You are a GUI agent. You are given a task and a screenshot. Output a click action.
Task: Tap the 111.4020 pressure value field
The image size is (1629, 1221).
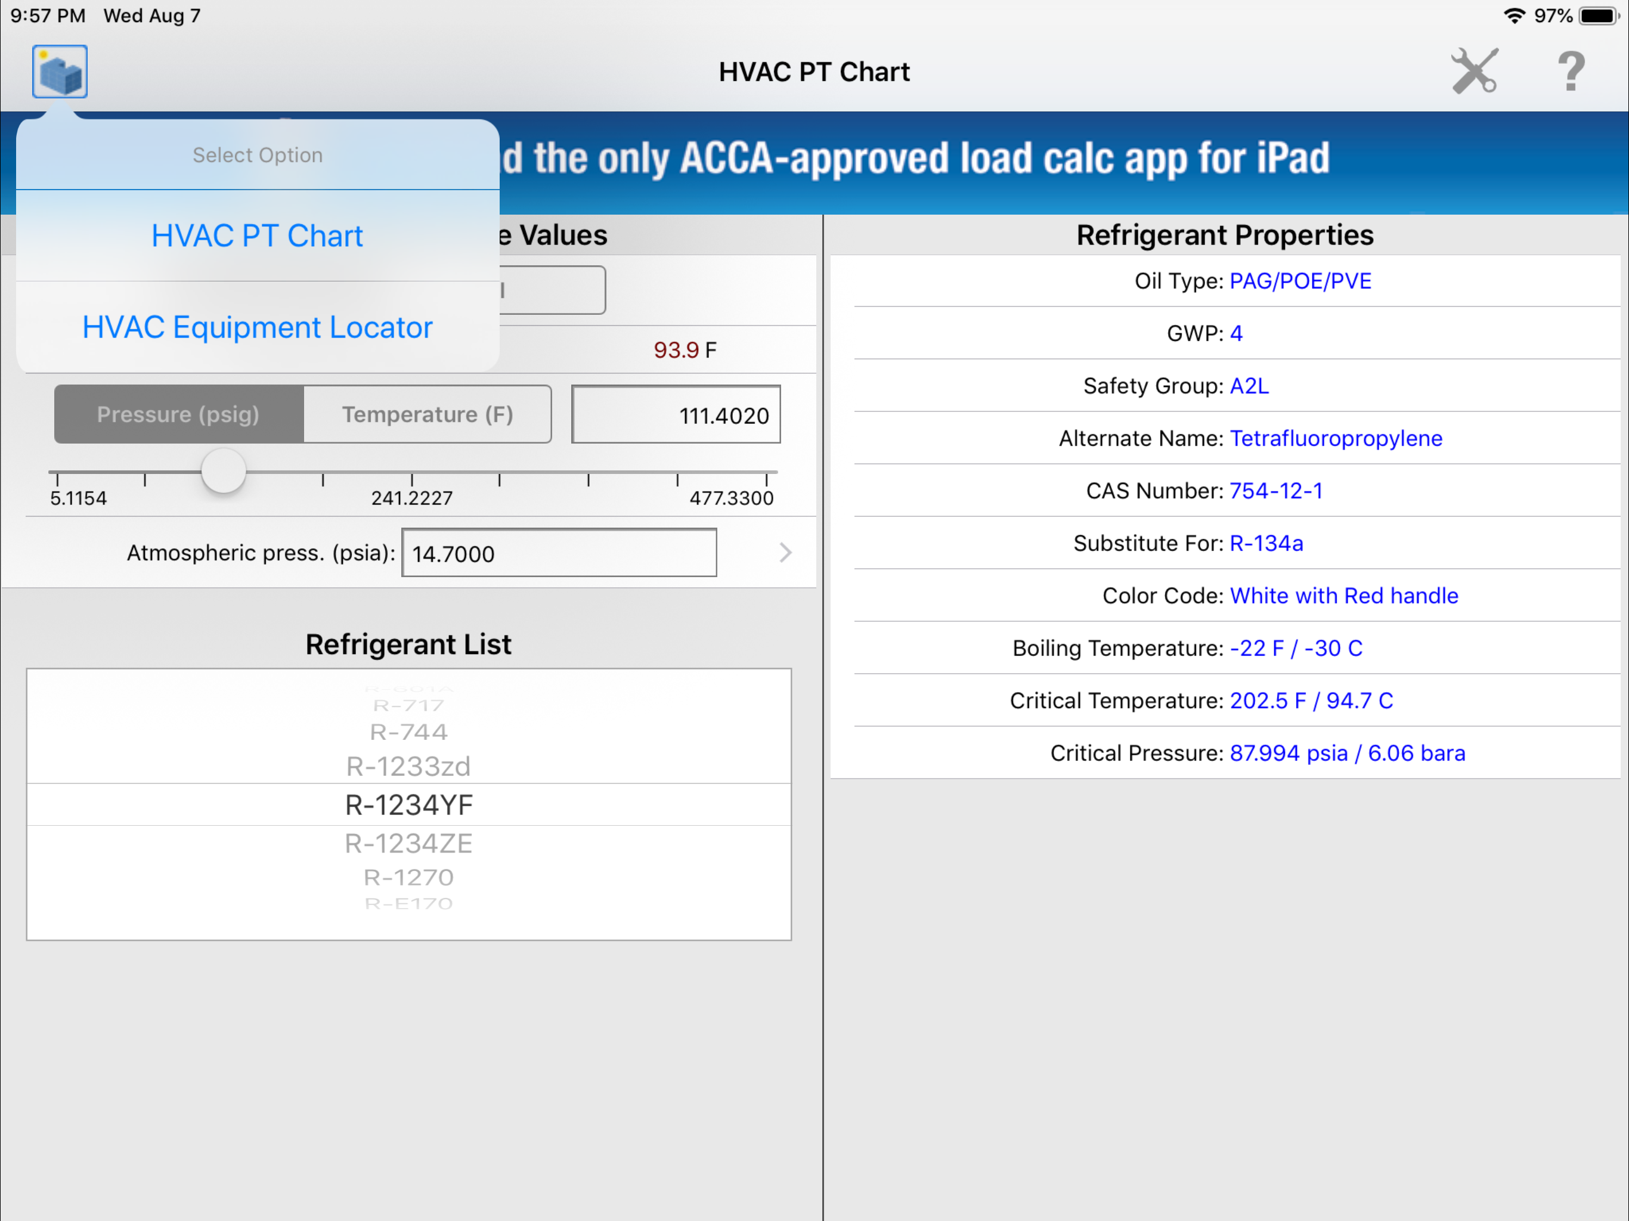coord(676,416)
